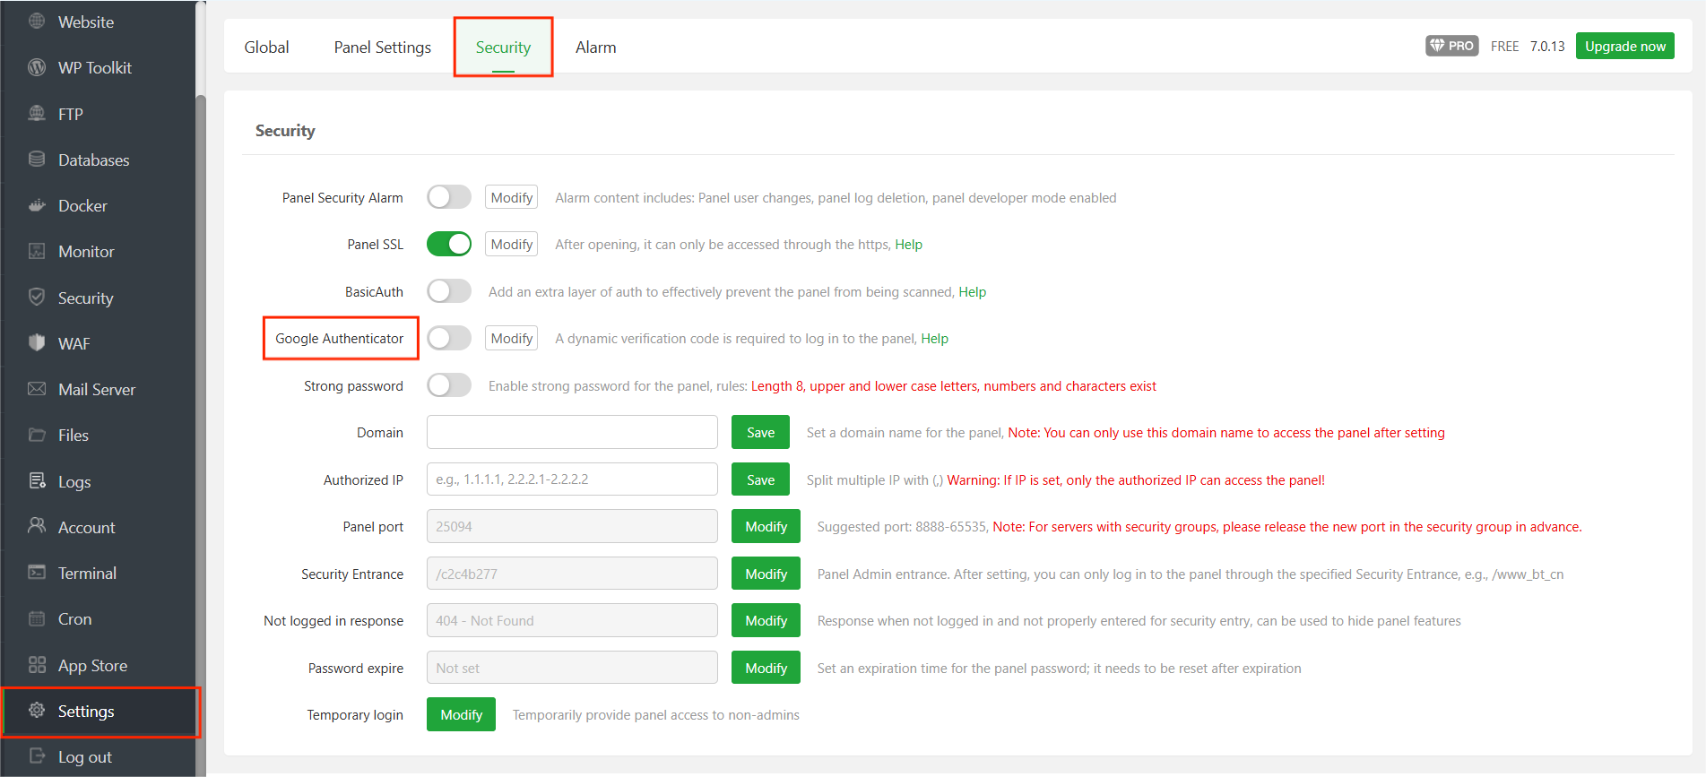The image size is (1706, 777).
Task: Click the App Store grid icon
Action: point(37,665)
